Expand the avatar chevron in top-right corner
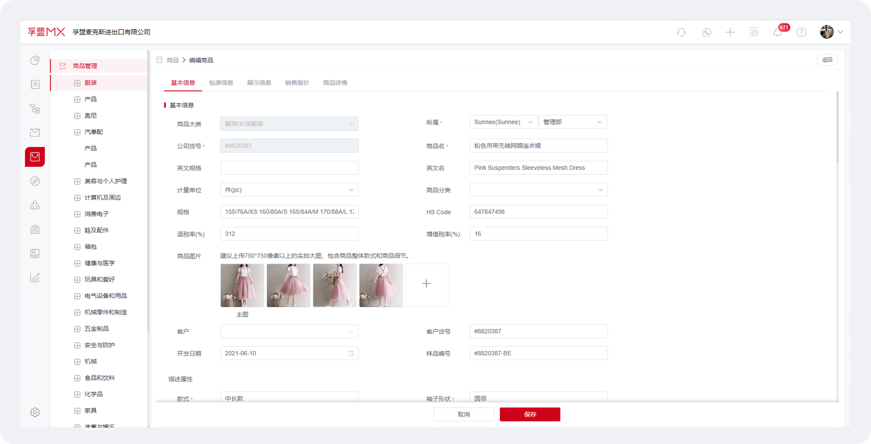Viewport: 871px width, 444px height. (x=840, y=32)
